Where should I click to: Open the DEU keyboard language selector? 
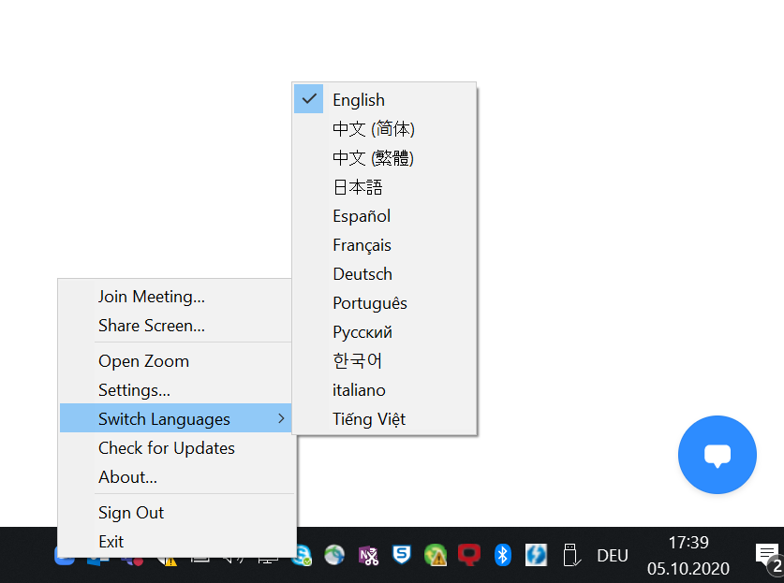(613, 555)
